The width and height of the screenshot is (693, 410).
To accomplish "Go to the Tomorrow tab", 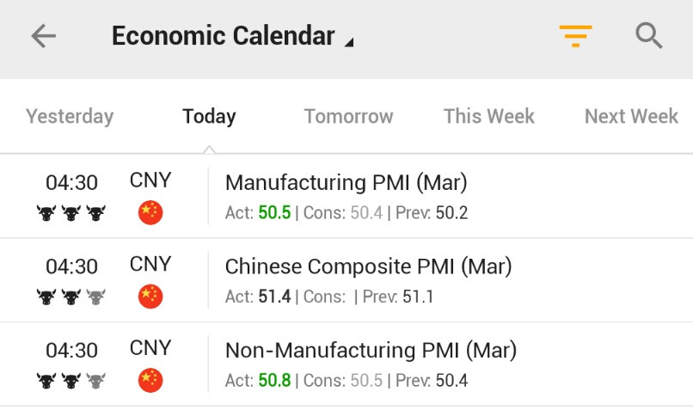I will tap(348, 116).
